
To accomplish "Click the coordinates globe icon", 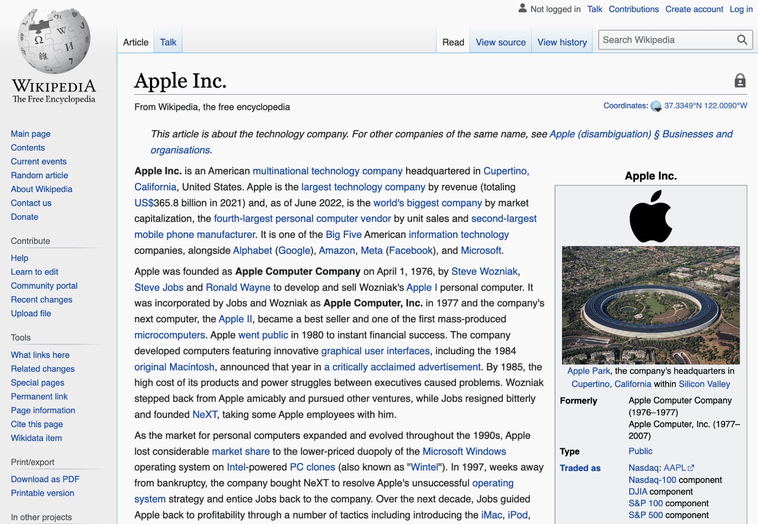I will click(x=656, y=106).
